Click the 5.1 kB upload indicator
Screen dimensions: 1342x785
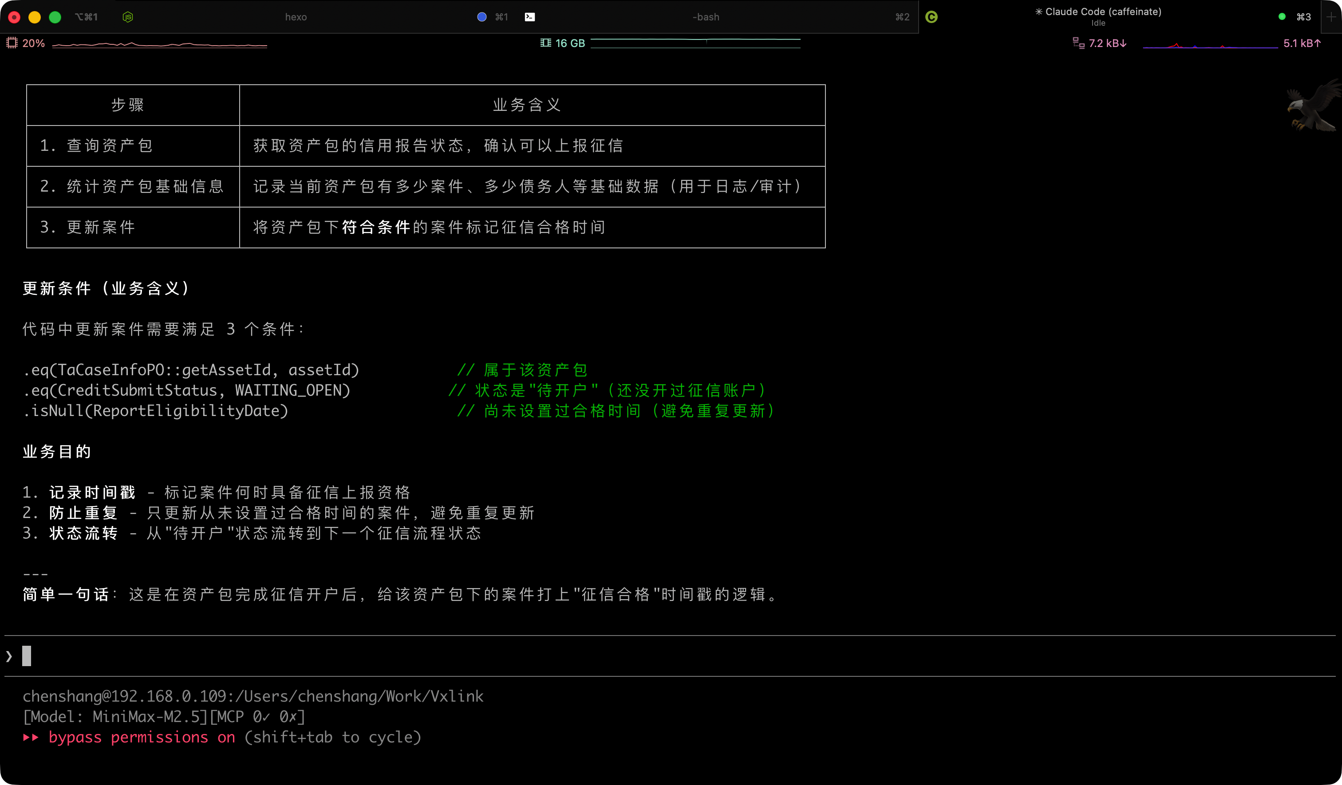(x=1302, y=43)
